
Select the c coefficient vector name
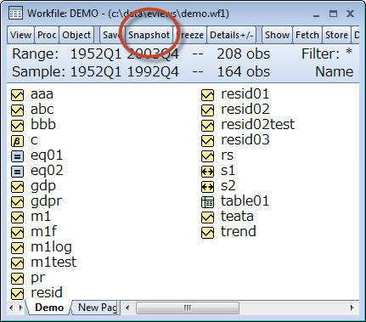pyautogui.click(x=34, y=141)
